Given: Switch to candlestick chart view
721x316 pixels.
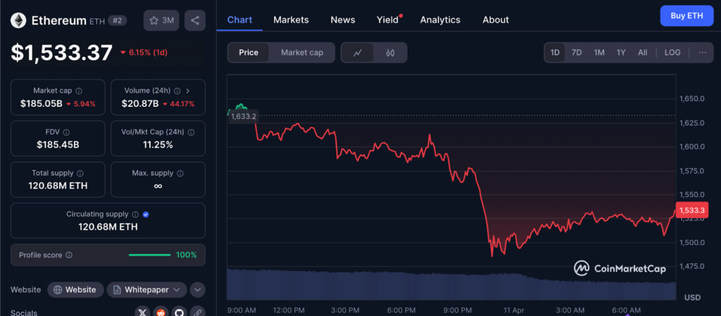Looking at the screenshot, I should tap(390, 53).
